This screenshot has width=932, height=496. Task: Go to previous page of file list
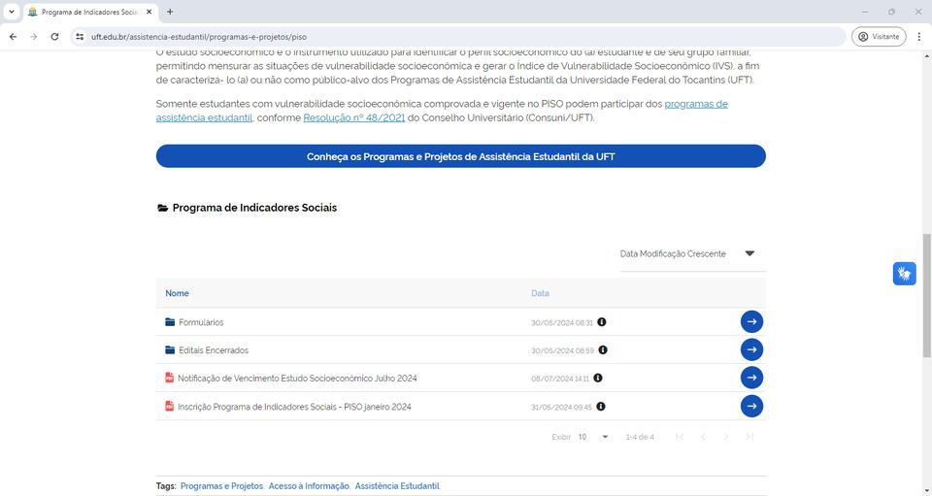coord(703,437)
